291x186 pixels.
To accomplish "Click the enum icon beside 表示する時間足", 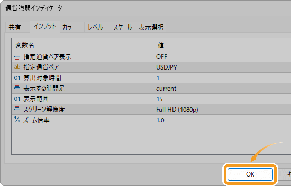I will [x=17, y=88].
